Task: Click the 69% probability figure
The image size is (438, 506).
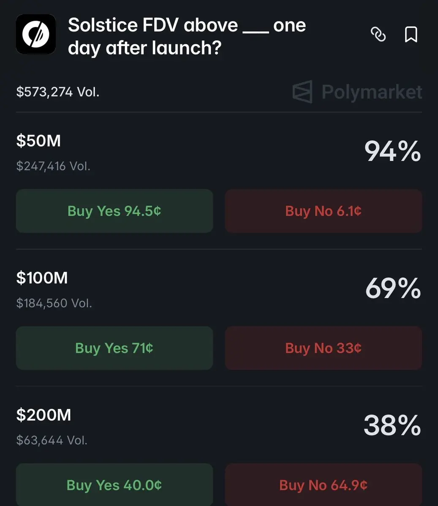Action: 392,288
